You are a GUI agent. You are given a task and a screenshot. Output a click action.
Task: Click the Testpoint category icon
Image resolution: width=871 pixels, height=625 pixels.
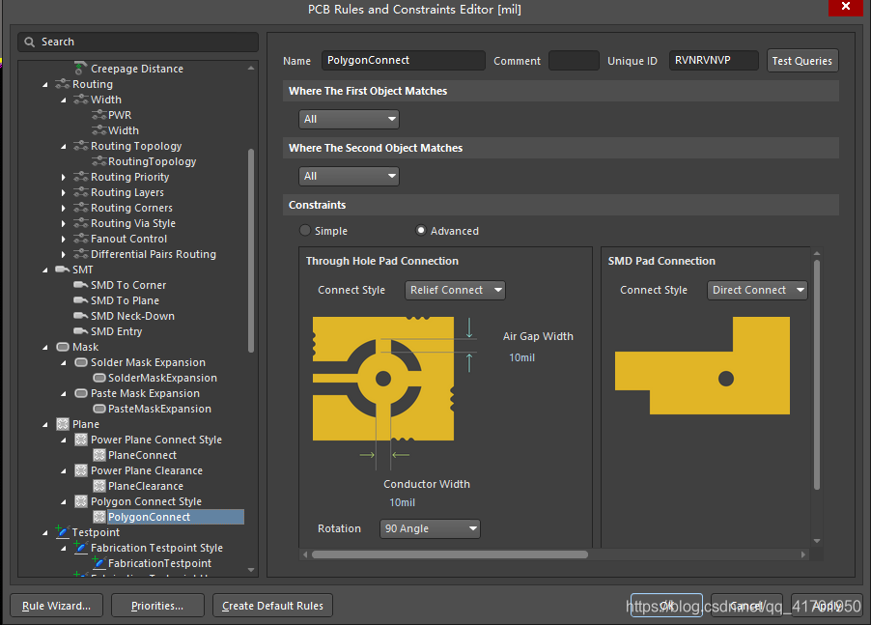point(63,532)
